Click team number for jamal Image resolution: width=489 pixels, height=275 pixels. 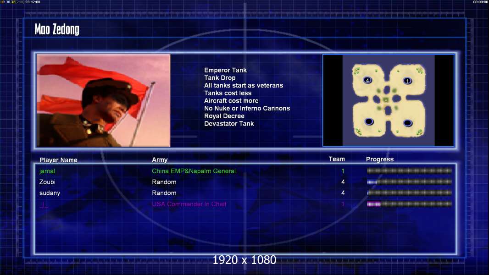tap(343, 171)
